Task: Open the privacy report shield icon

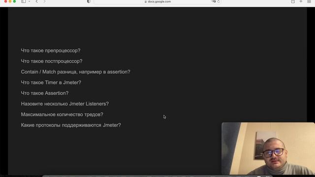Action: pos(89,1)
